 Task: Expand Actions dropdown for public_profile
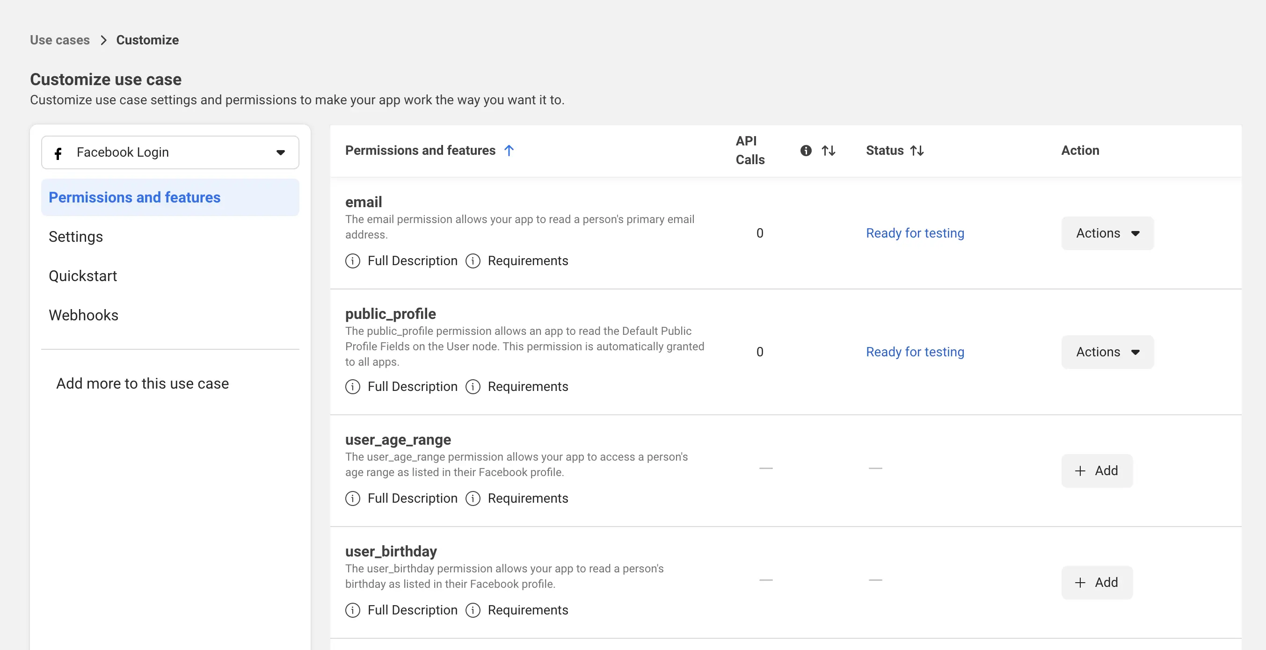pyautogui.click(x=1108, y=352)
